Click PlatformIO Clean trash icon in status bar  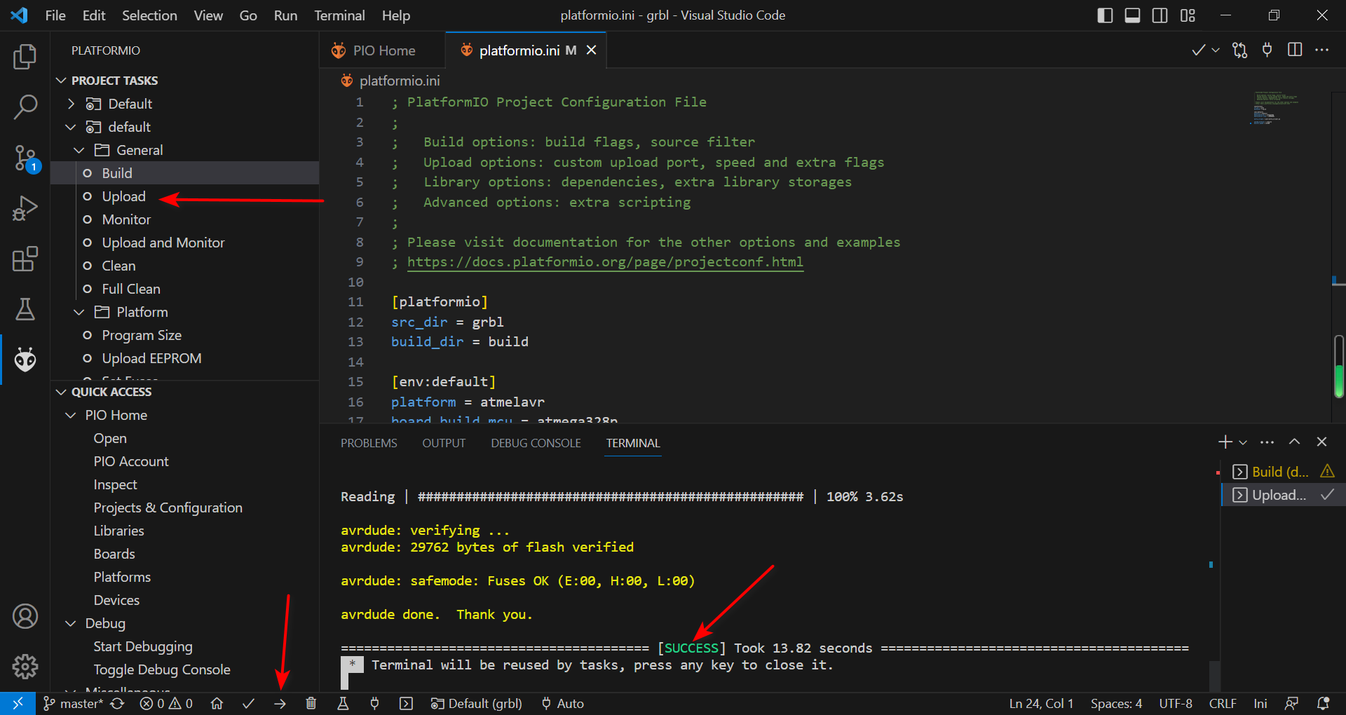(x=311, y=704)
